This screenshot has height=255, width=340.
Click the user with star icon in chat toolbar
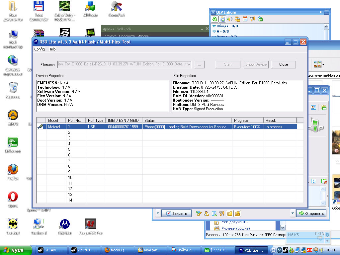coord(207,213)
